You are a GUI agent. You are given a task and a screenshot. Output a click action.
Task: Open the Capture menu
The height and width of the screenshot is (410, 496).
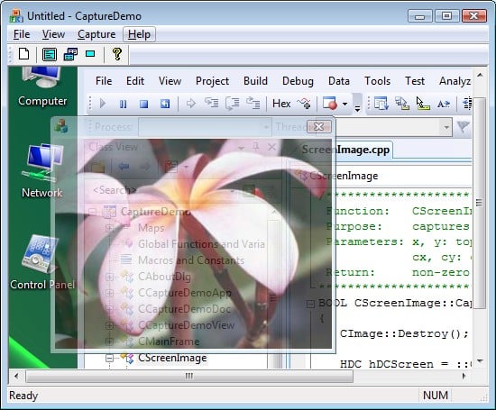[x=96, y=34]
